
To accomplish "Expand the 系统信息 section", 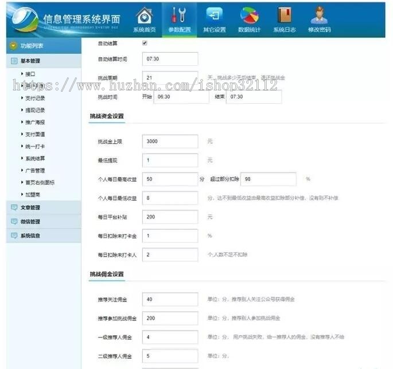I will click(44, 235).
